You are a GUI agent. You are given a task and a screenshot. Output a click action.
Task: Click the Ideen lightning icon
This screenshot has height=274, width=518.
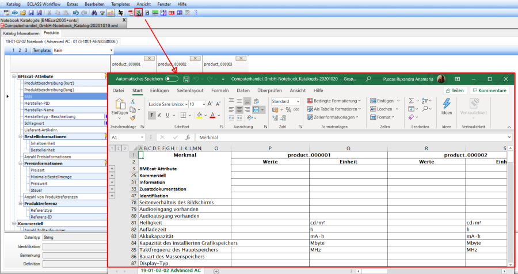(x=447, y=104)
